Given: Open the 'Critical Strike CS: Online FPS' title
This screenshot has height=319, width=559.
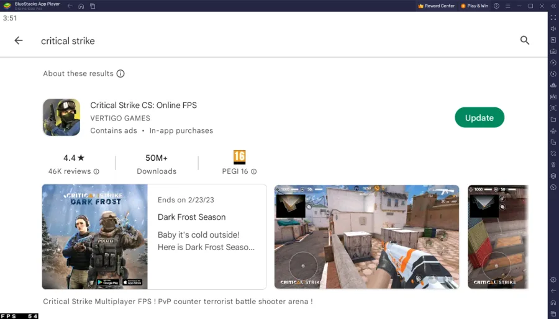Looking at the screenshot, I should click(143, 106).
